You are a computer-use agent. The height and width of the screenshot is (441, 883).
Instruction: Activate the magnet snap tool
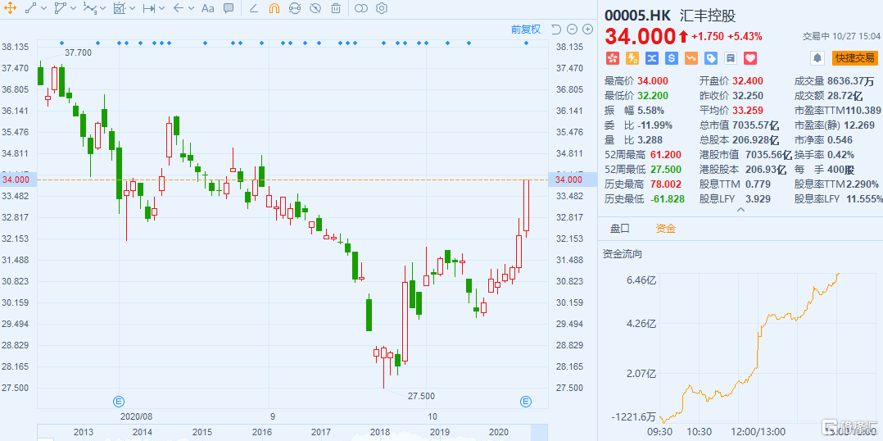274,8
